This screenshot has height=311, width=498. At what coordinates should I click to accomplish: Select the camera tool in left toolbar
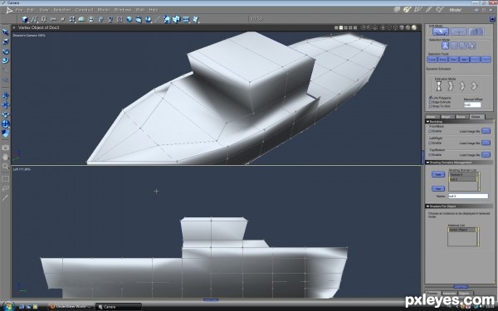click(6, 148)
